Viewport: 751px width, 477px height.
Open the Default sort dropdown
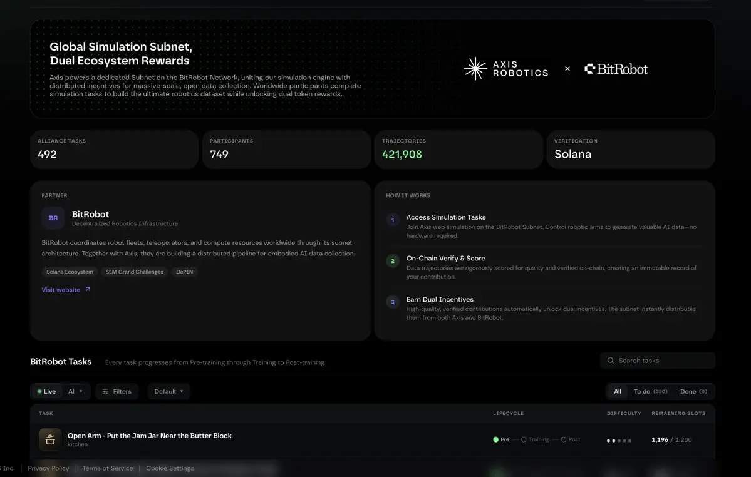pos(168,391)
